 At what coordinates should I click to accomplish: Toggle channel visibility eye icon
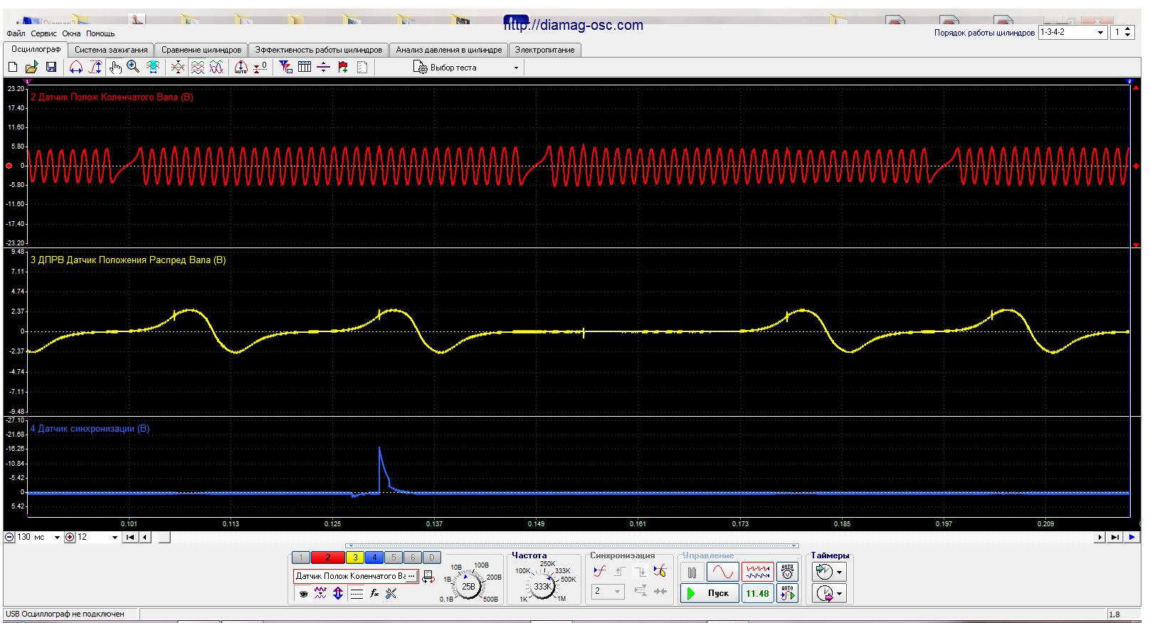click(x=304, y=593)
